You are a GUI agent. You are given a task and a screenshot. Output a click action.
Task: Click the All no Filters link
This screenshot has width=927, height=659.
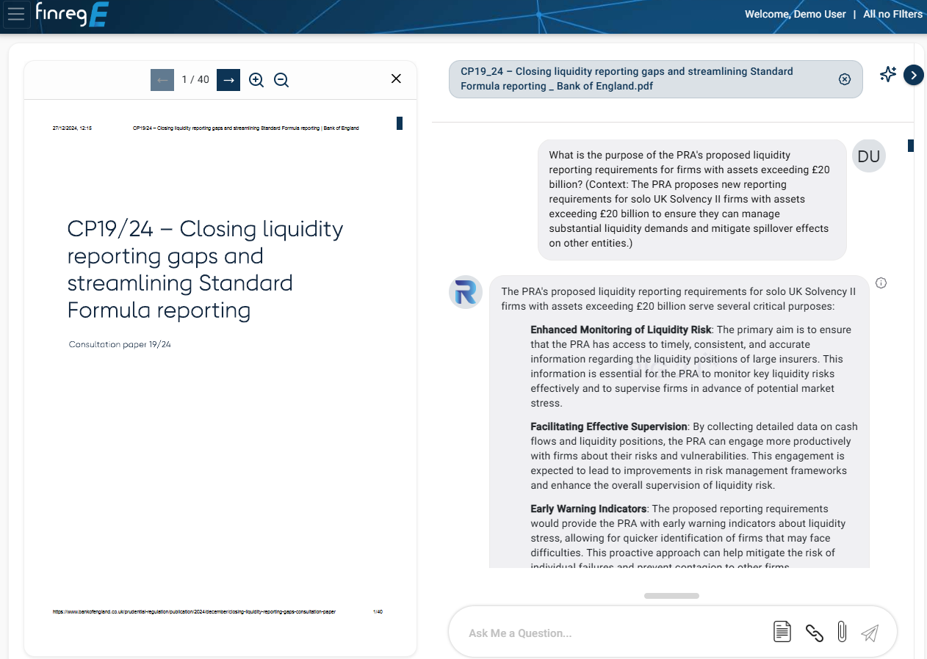(x=892, y=14)
